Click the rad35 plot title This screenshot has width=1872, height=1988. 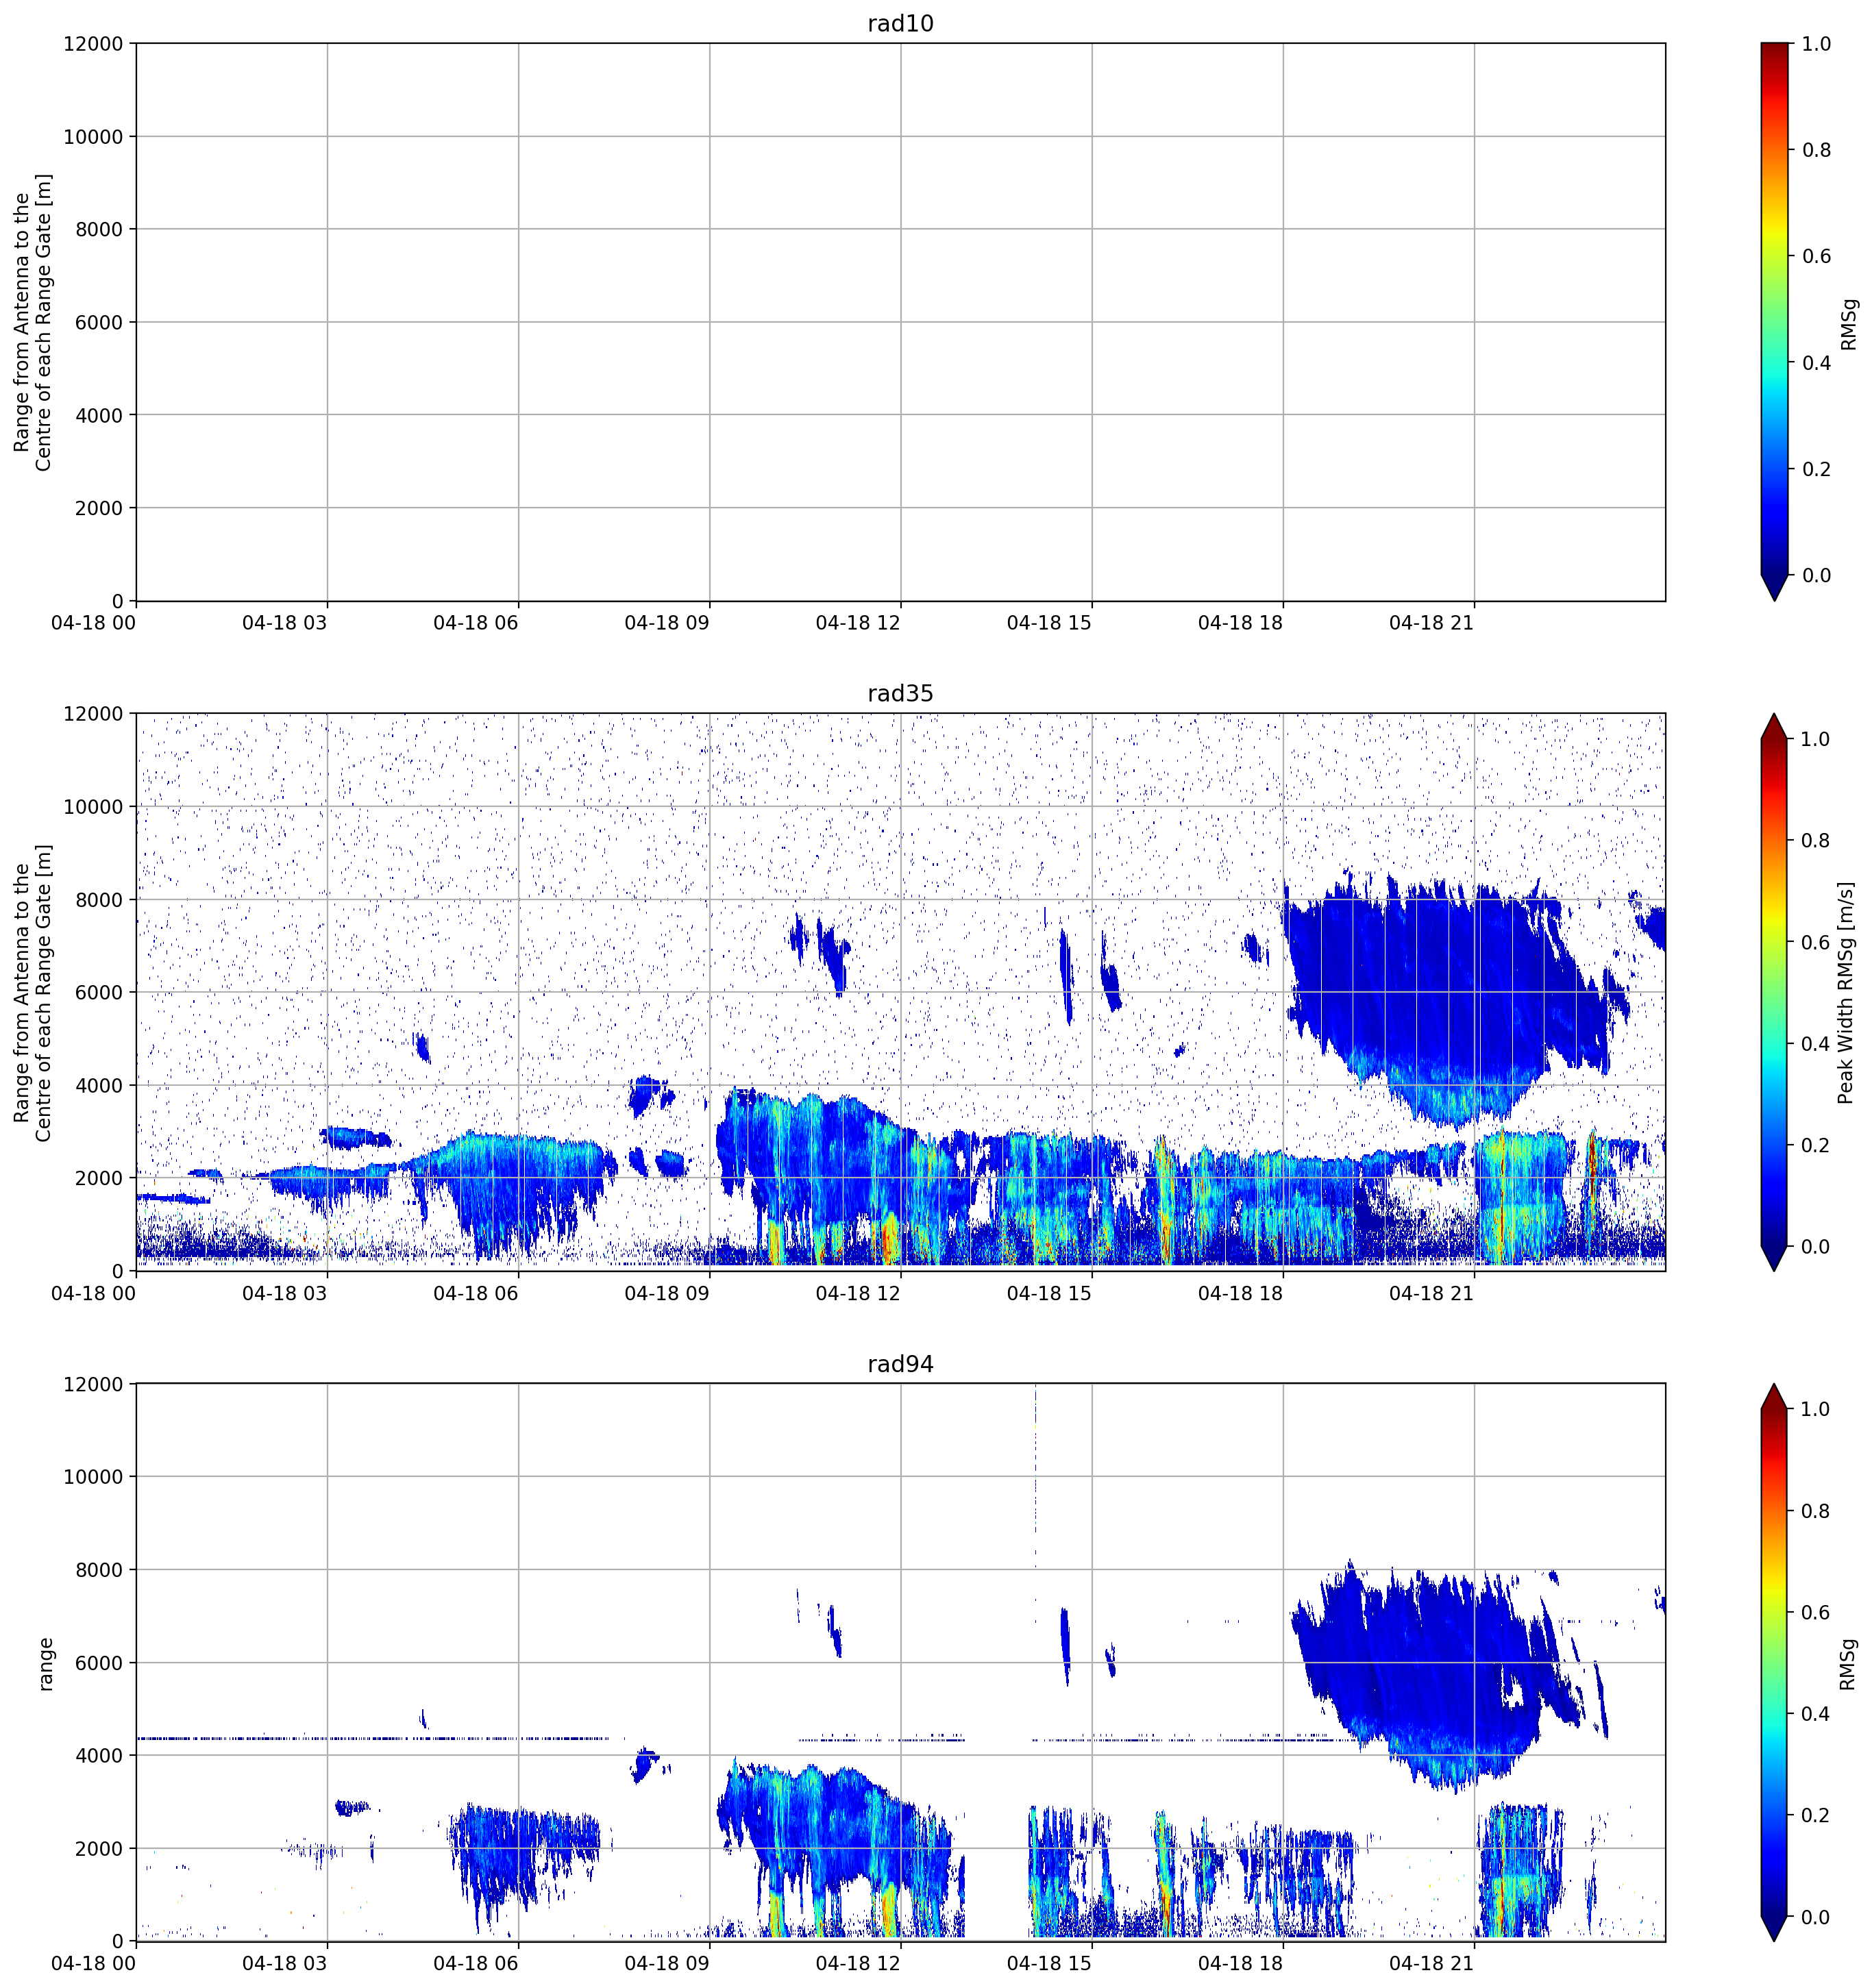tap(900, 693)
